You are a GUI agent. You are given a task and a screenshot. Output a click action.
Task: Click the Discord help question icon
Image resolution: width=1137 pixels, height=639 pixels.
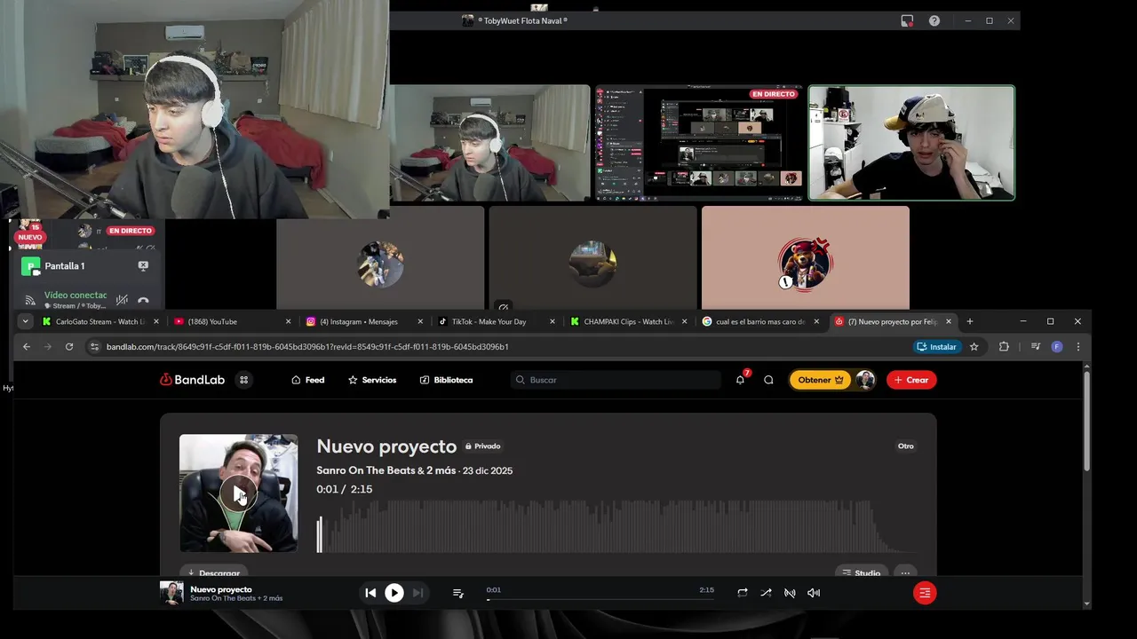934,20
